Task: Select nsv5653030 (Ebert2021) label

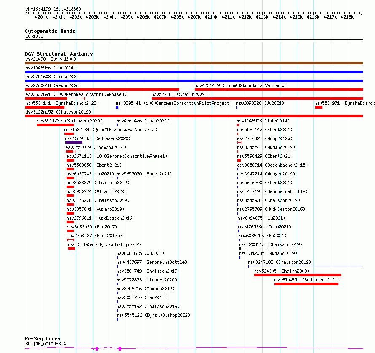Action: tap(144, 174)
